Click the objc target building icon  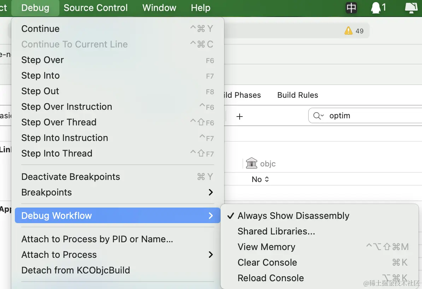click(252, 163)
